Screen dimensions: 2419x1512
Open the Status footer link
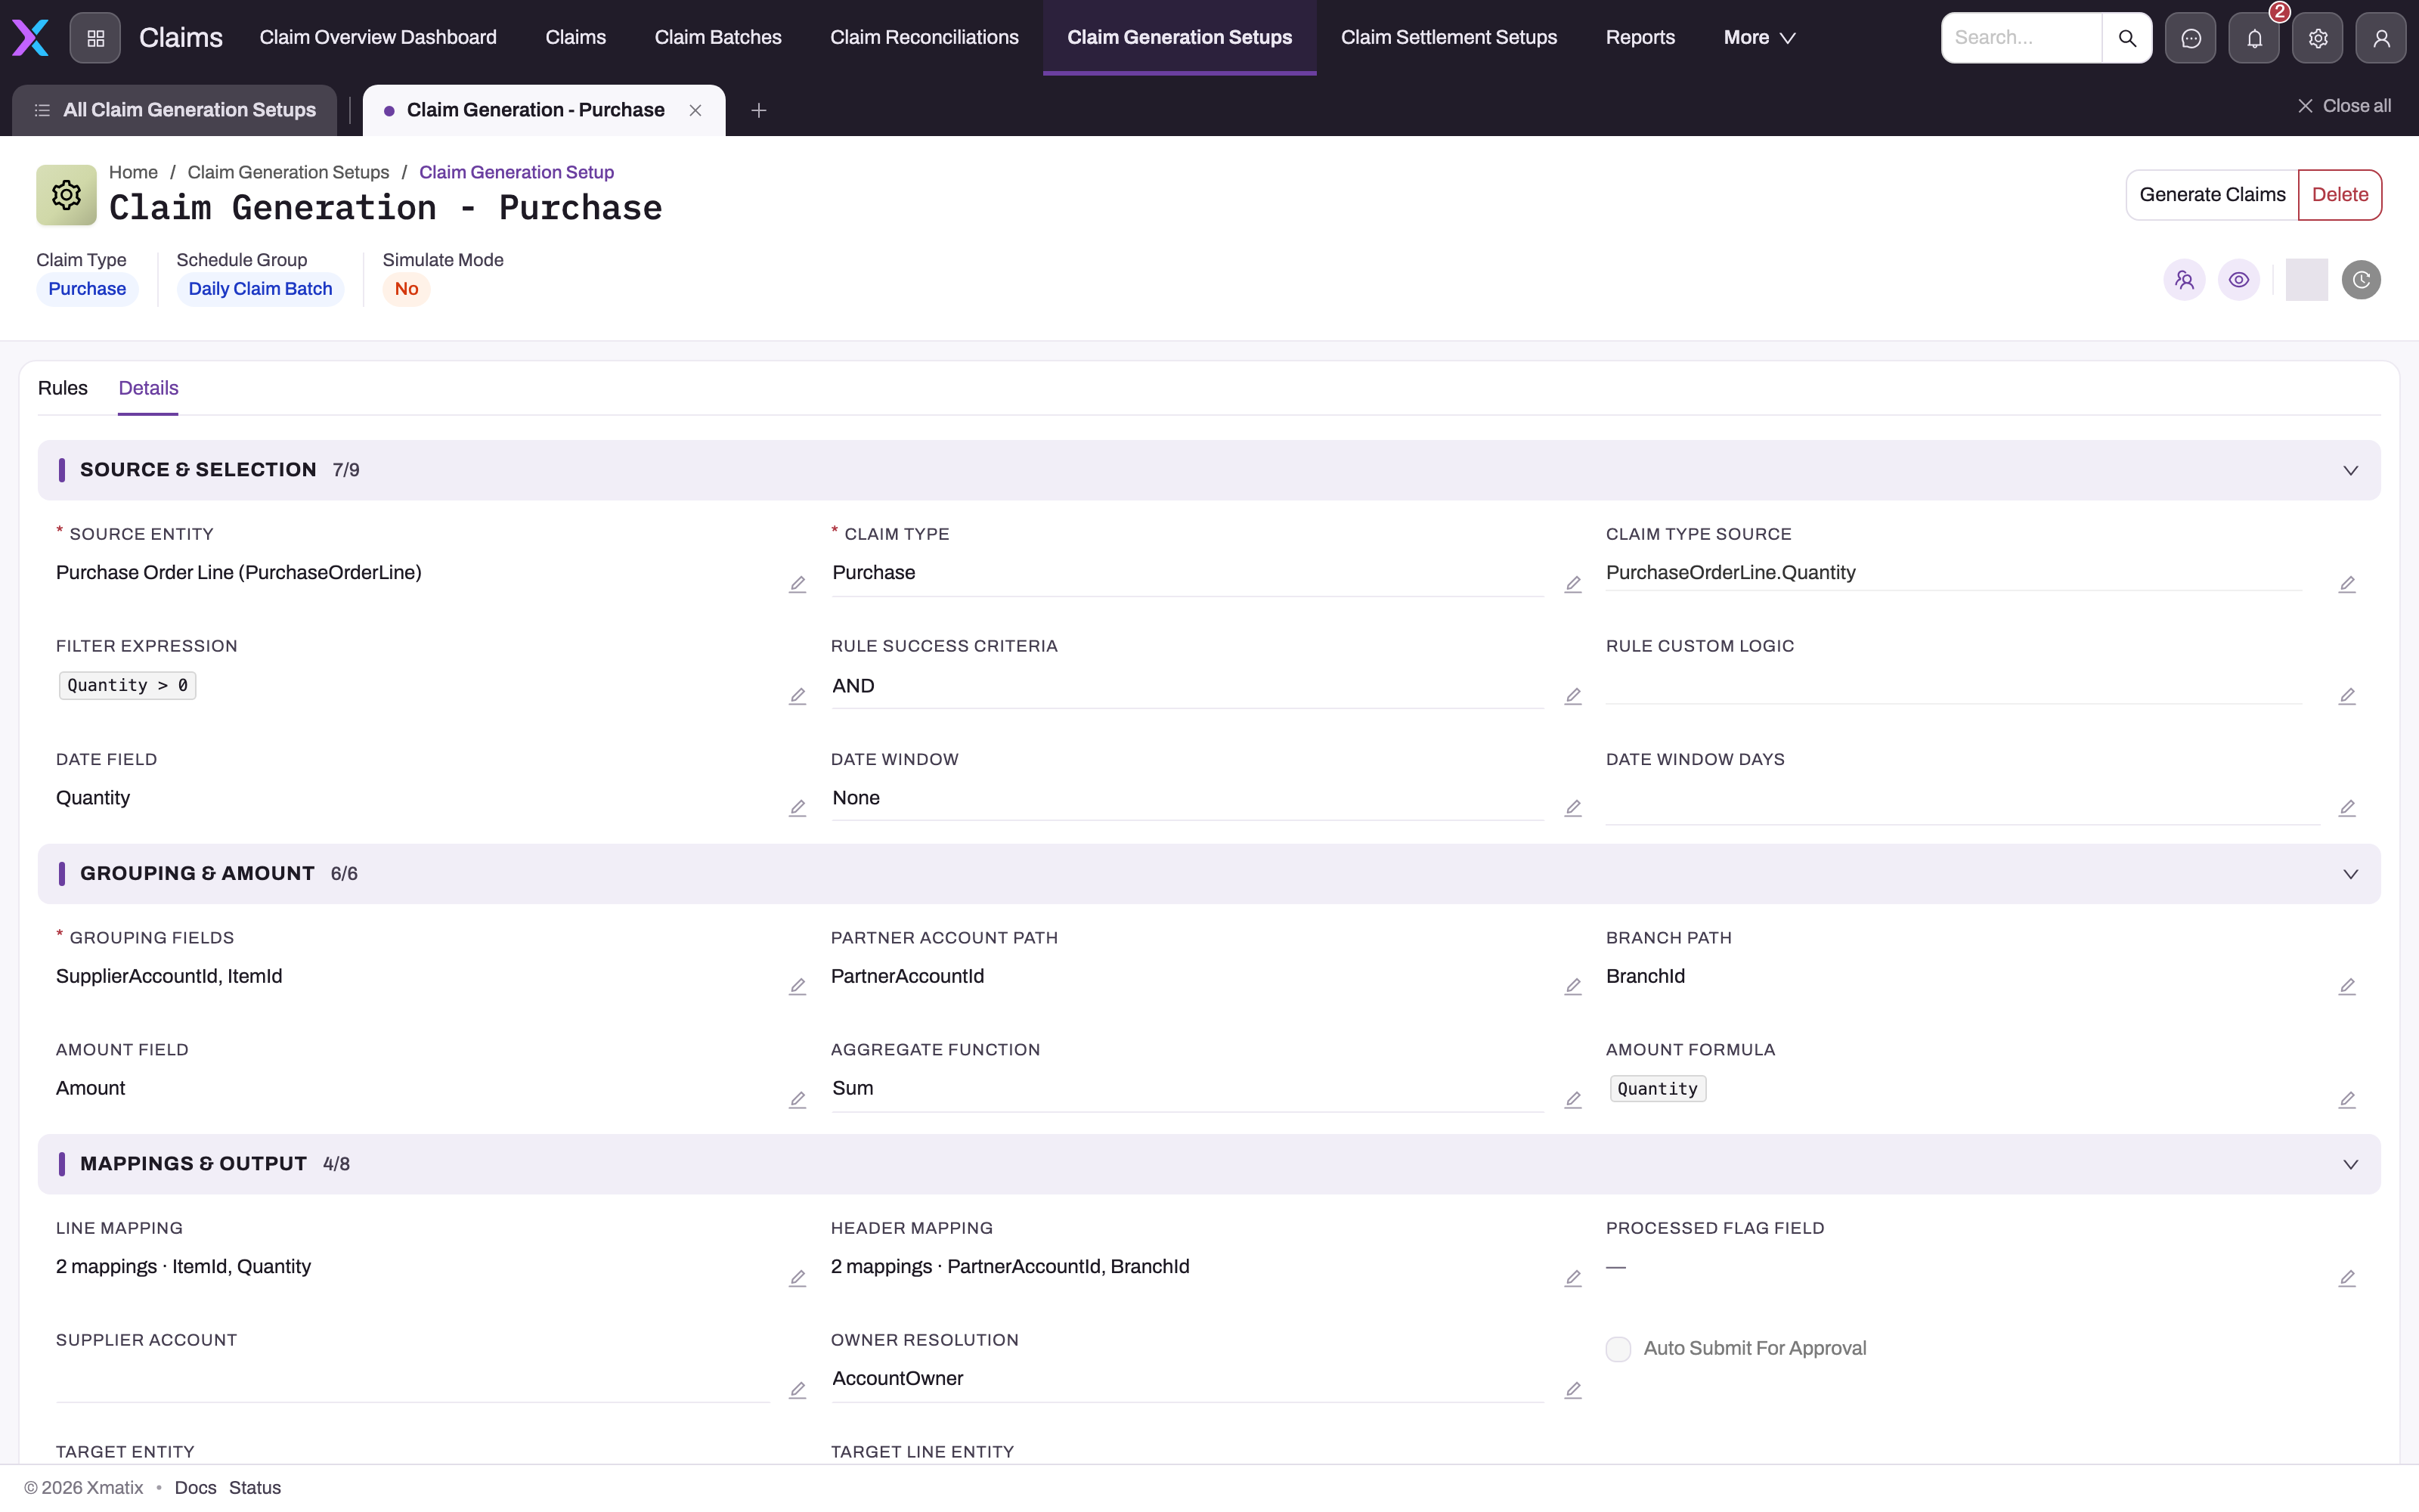click(255, 1488)
